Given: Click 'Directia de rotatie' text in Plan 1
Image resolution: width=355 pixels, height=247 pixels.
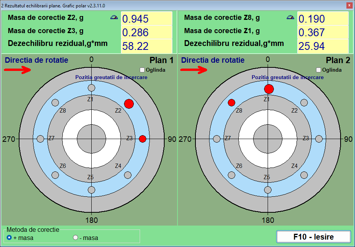Looking at the screenshot, I should (x=36, y=60).
